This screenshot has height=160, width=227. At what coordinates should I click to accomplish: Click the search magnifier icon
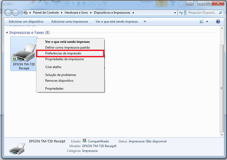[x=221, y=13]
